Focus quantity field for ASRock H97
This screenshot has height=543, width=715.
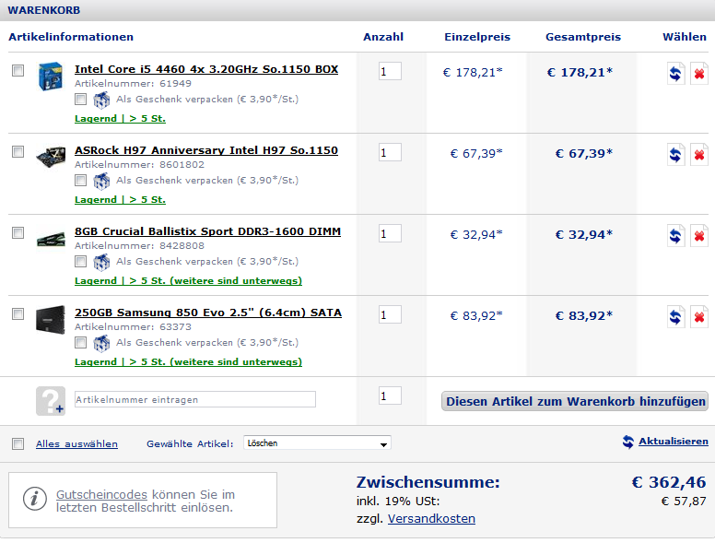click(x=390, y=152)
